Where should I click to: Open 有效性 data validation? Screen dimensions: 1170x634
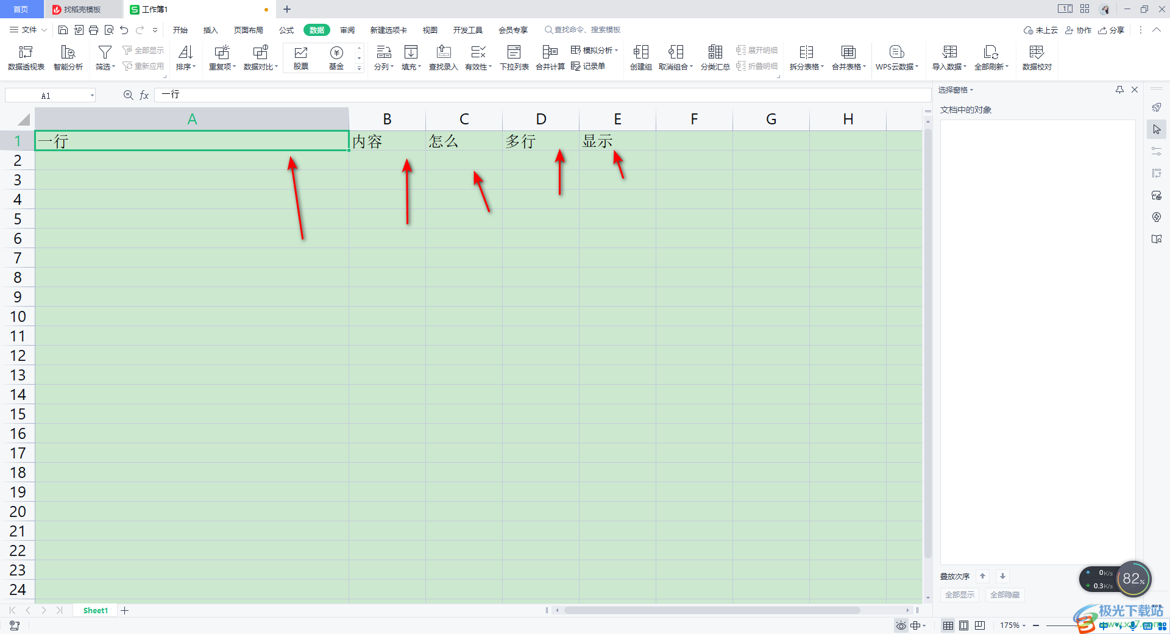[478, 58]
